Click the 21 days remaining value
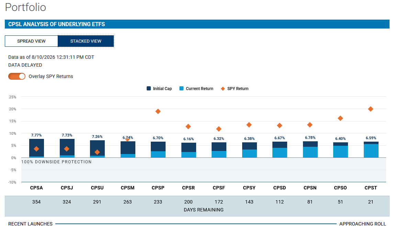The image size is (394, 230). pos(371,202)
